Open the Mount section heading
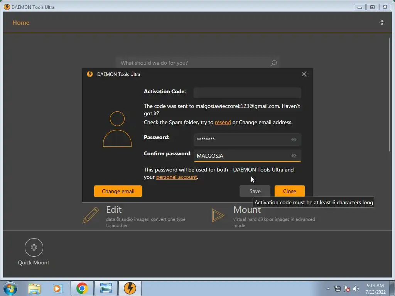Viewport: 395px width, 296px height. point(247,210)
